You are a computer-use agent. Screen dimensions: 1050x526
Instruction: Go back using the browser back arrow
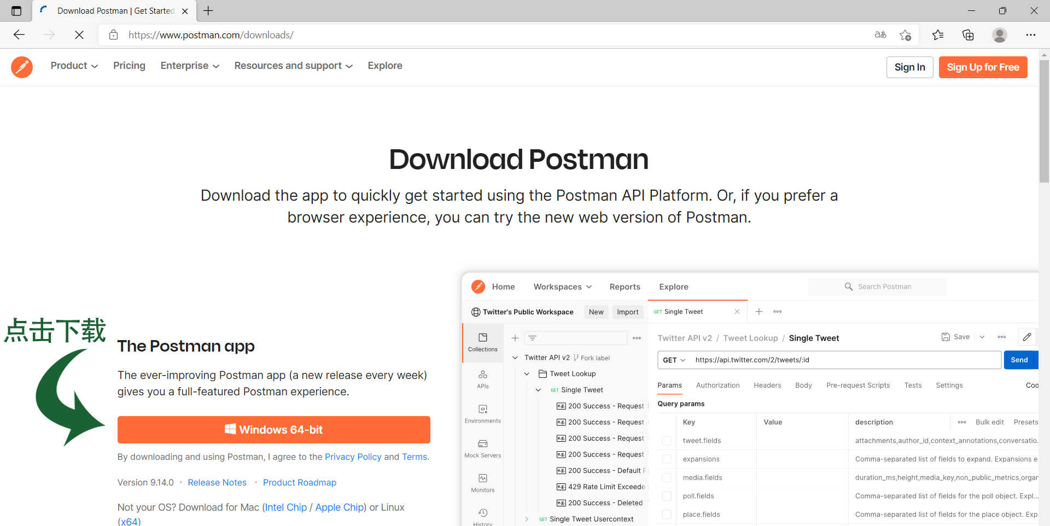pos(19,35)
